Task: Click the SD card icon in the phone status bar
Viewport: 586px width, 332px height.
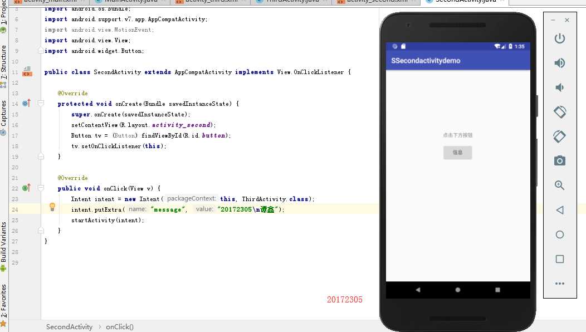Action: (403, 46)
